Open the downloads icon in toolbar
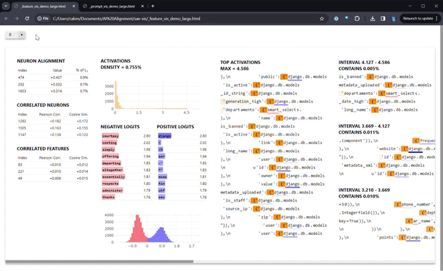443x271 pixels. [x=372, y=19]
